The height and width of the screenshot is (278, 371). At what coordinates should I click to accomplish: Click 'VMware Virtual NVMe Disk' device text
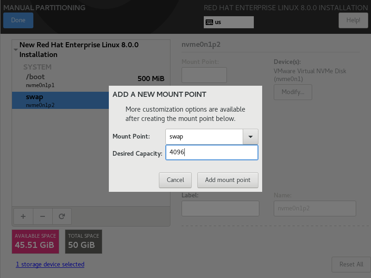(310, 71)
